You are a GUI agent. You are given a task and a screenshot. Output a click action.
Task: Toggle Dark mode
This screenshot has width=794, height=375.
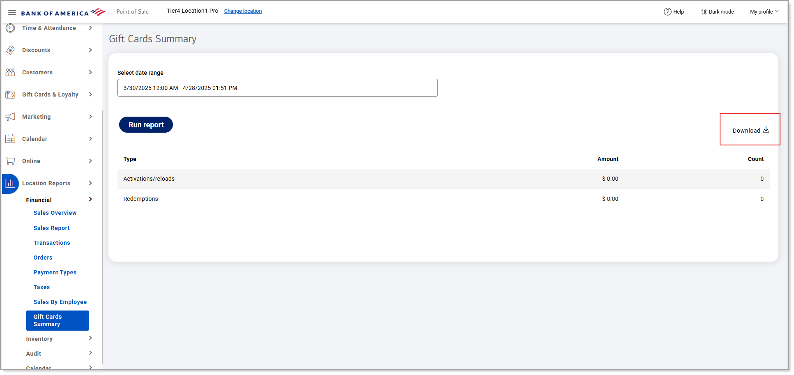tap(717, 12)
